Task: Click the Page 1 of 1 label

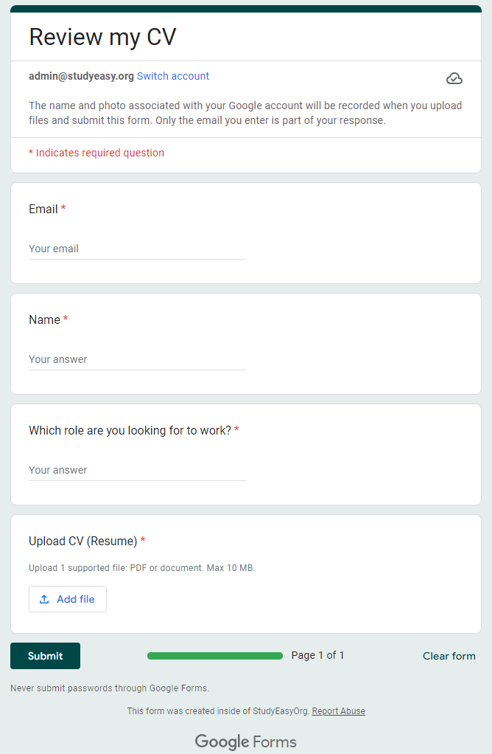Action: pyautogui.click(x=317, y=655)
